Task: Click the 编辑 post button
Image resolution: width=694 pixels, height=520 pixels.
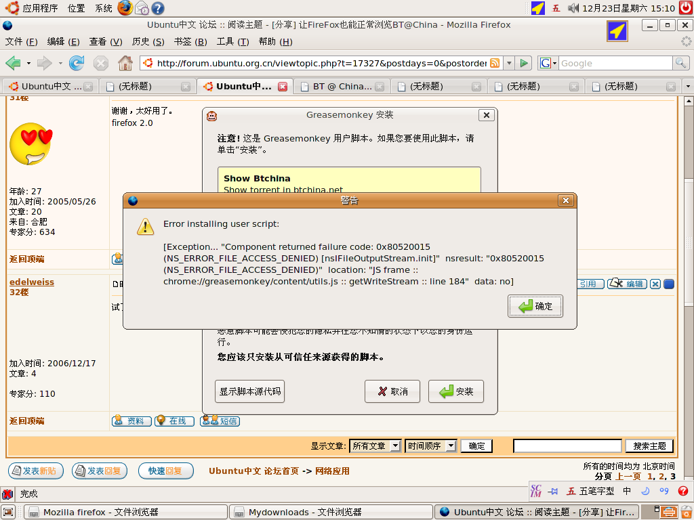Action: click(627, 284)
